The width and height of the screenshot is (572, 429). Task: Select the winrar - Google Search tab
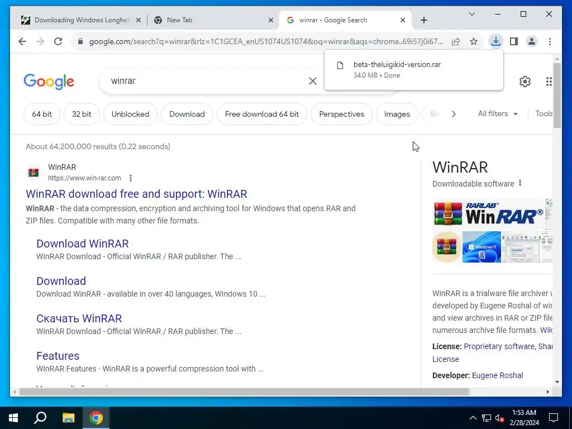[x=345, y=20]
